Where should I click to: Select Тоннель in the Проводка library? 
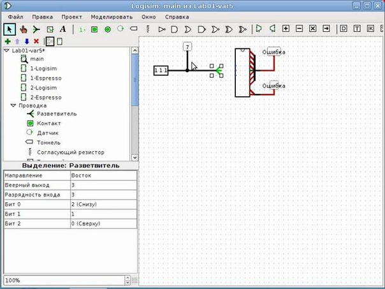48,142
